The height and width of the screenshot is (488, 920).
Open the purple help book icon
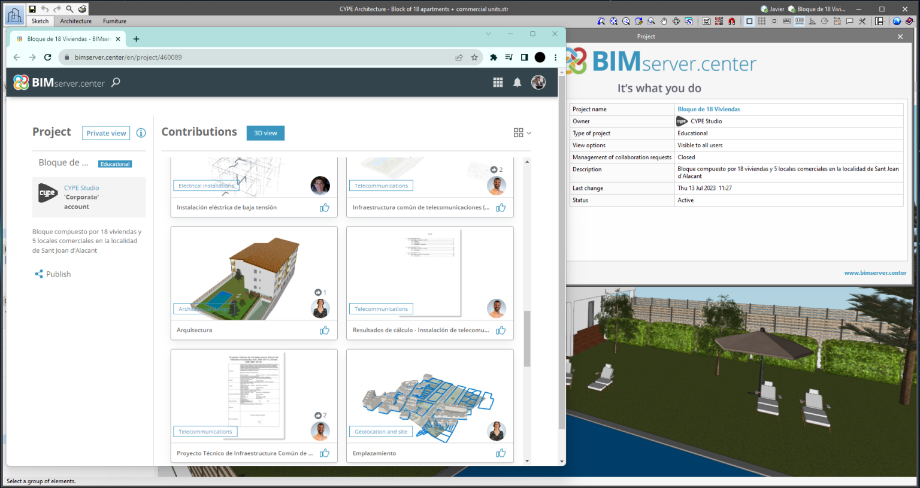pos(909,21)
